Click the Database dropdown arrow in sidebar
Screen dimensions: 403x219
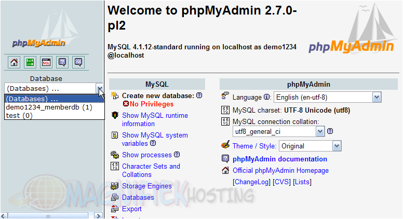point(100,89)
